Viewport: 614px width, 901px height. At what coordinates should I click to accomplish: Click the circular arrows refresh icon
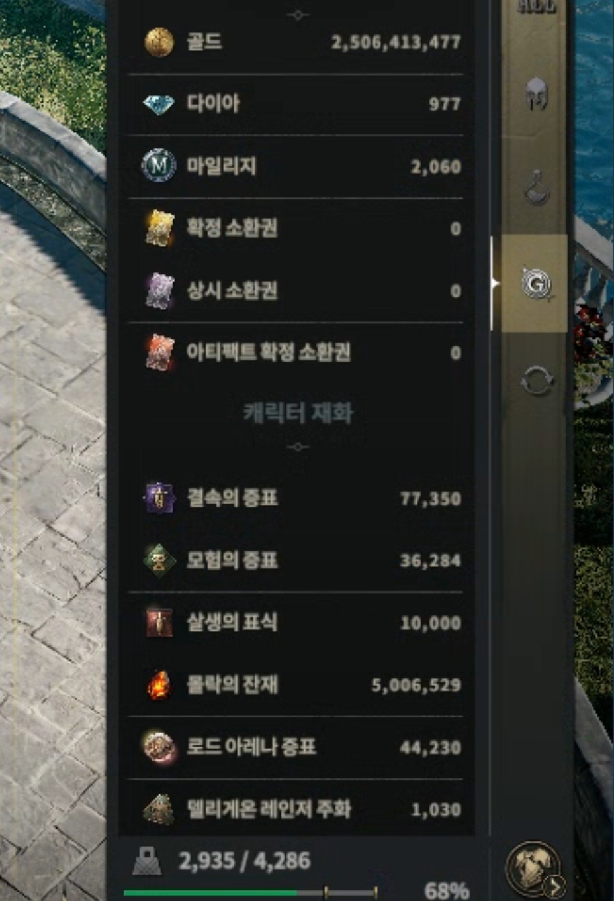pyautogui.click(x=535, y=380)
